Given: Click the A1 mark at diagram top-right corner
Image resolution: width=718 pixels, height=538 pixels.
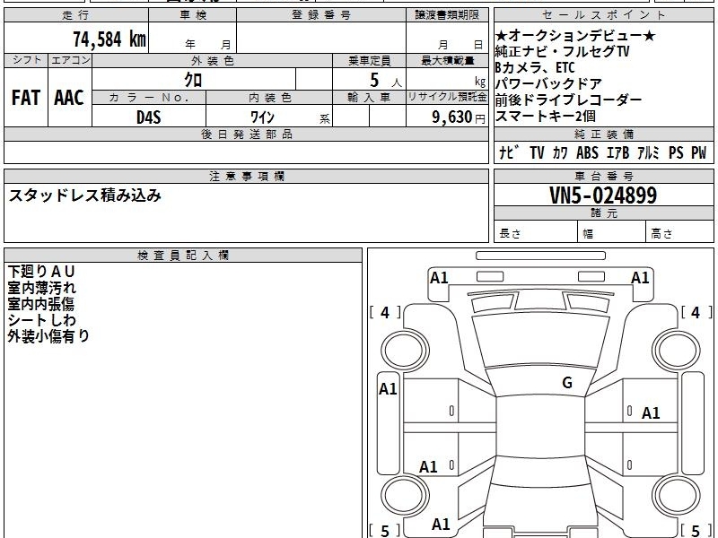Looking at the screenshot, I should click(640, 277).
